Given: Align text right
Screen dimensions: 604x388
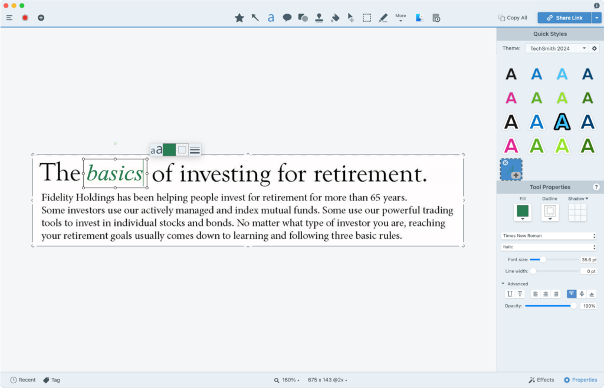Looking at the screenshot, I should pos(556,294).
